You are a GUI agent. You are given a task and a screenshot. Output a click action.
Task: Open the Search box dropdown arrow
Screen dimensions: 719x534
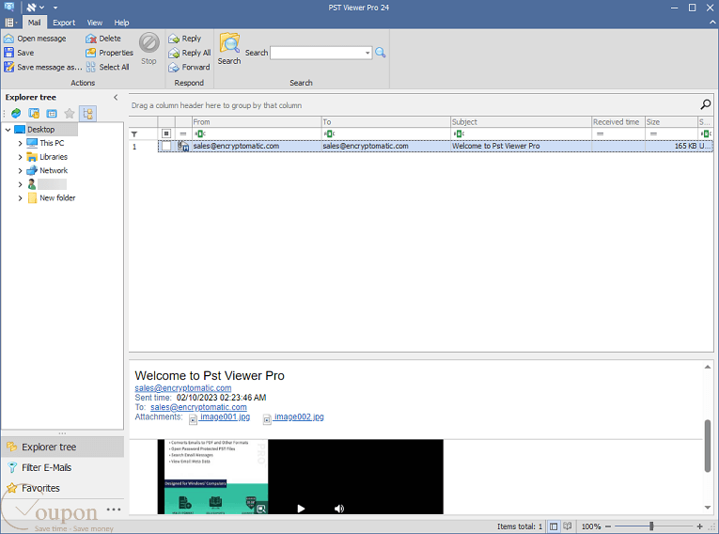pos(367,53)
